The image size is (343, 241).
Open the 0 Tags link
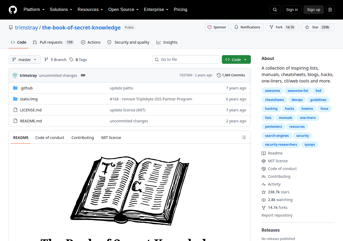pyautogui.click(x=78, y=59)
